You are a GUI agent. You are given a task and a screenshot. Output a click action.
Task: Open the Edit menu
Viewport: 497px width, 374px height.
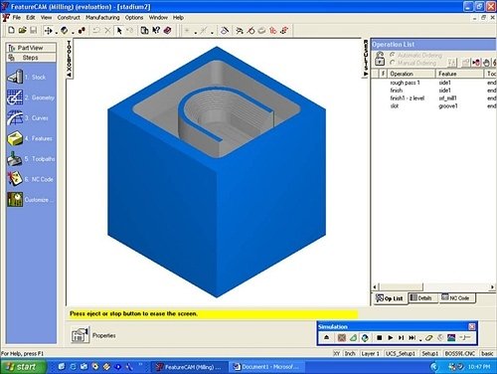[31, 17]
